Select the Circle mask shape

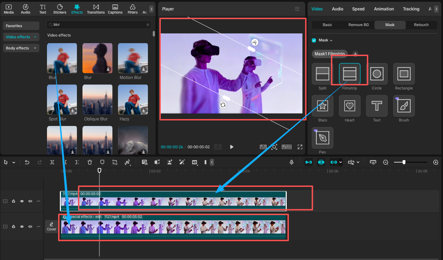(x=377, y=74)
